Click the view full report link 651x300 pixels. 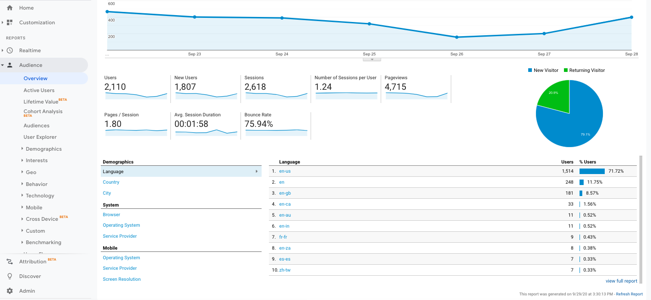[x=621, y=281]
